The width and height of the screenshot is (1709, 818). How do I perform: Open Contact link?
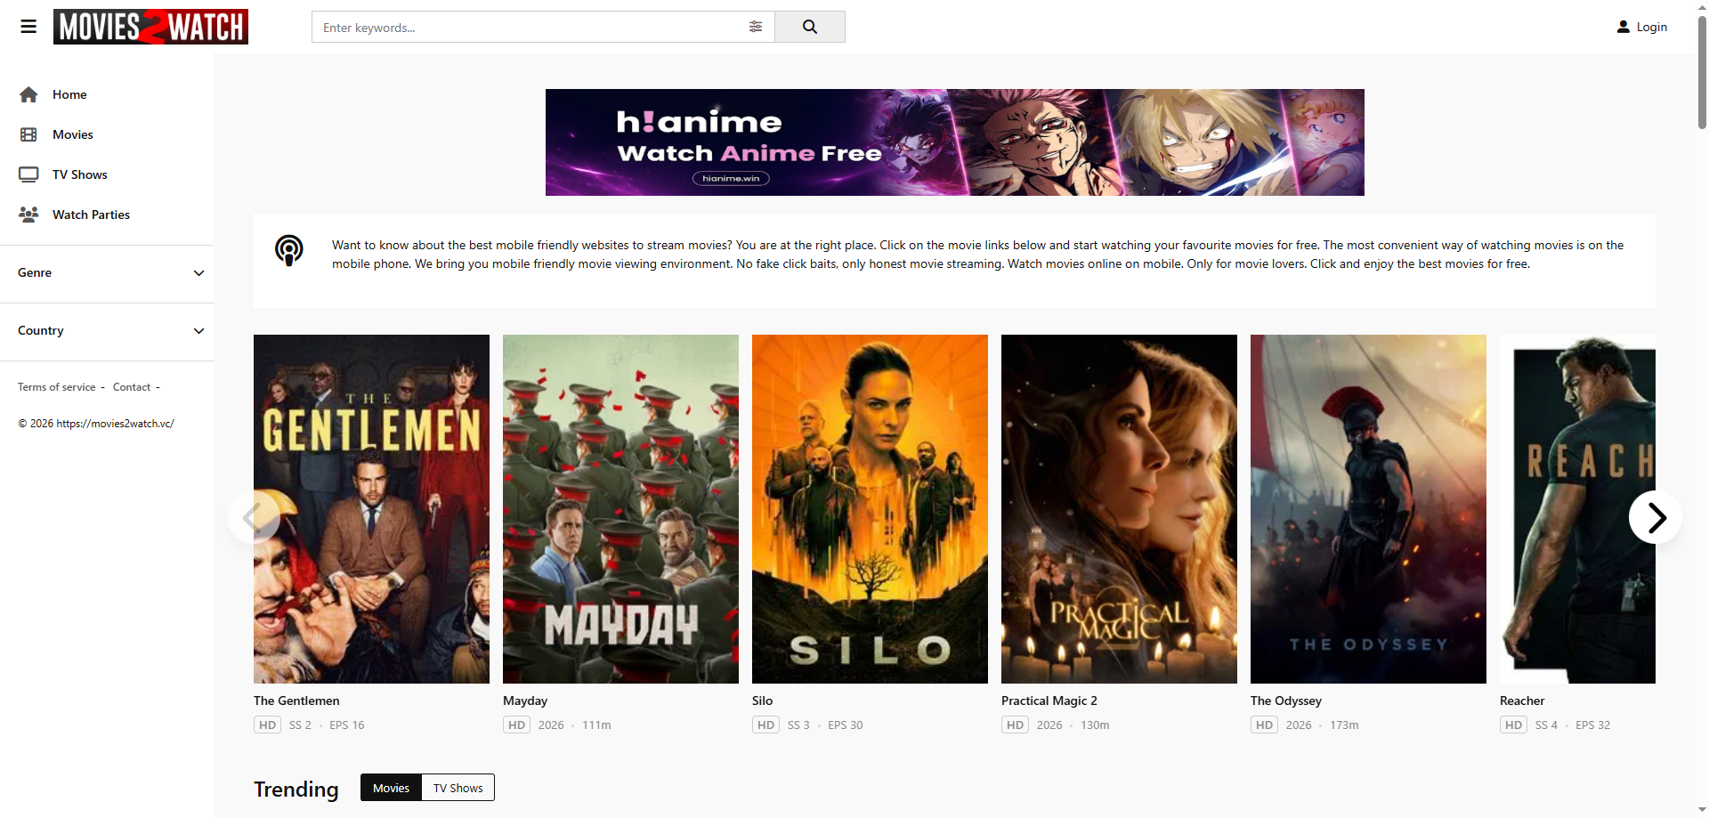pyautogui.click(x=132, y=387)
